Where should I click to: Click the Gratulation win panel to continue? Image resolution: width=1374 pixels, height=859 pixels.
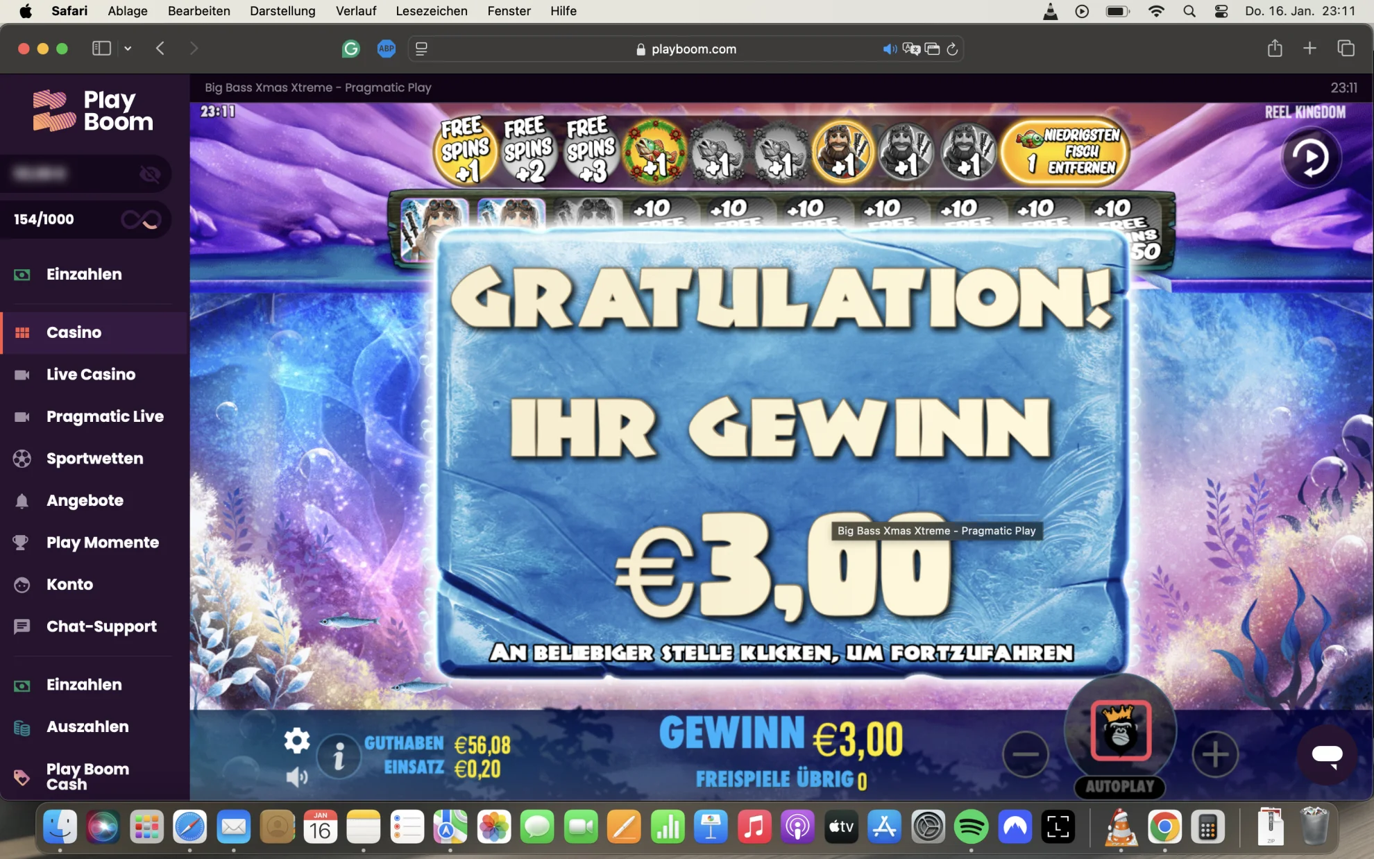(x=782, y=454)
